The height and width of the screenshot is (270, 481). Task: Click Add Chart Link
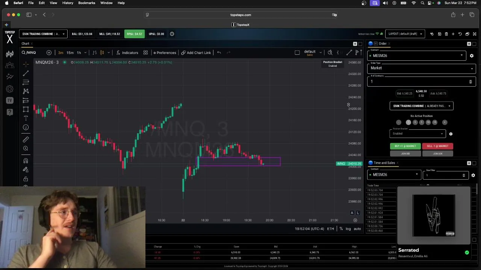[x=196, y=52]
